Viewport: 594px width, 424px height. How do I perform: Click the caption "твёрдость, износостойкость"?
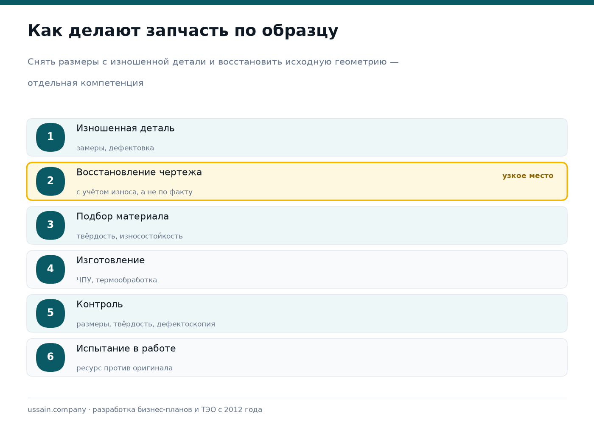pyautogui.click(x=129, y=236)
